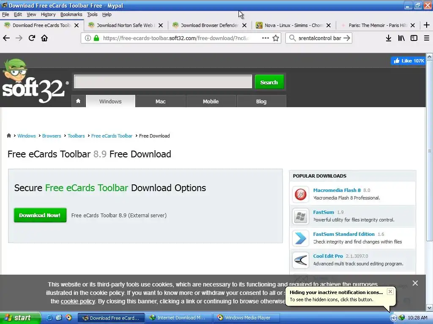This screenshot has height=324, width=433.
Task: Open the Windows breadcrumb link
Action: tap(27, 136)
